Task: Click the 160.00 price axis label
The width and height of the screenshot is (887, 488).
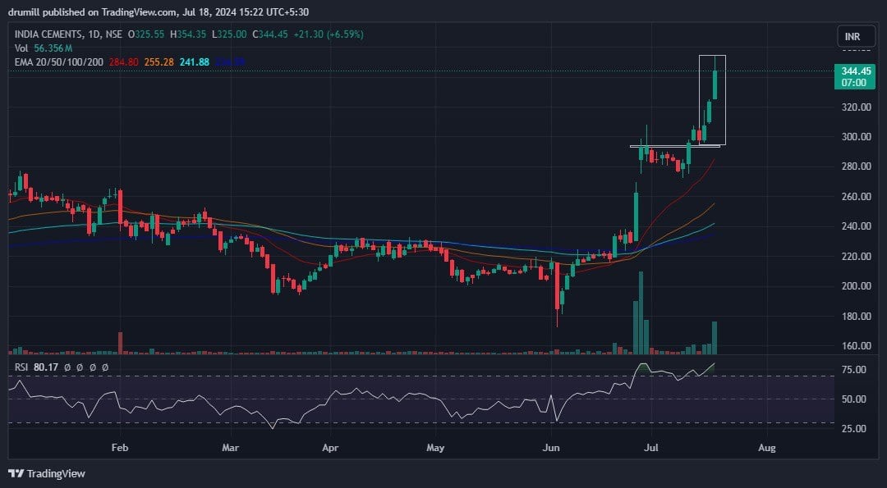Action: [x=856, y=345]
